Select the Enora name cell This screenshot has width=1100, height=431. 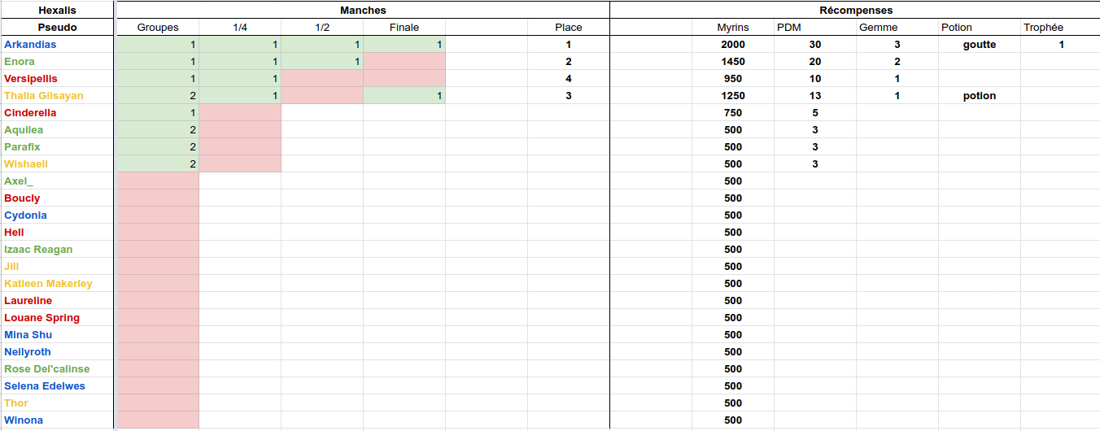pyautogui.click(x=20, y=62)
